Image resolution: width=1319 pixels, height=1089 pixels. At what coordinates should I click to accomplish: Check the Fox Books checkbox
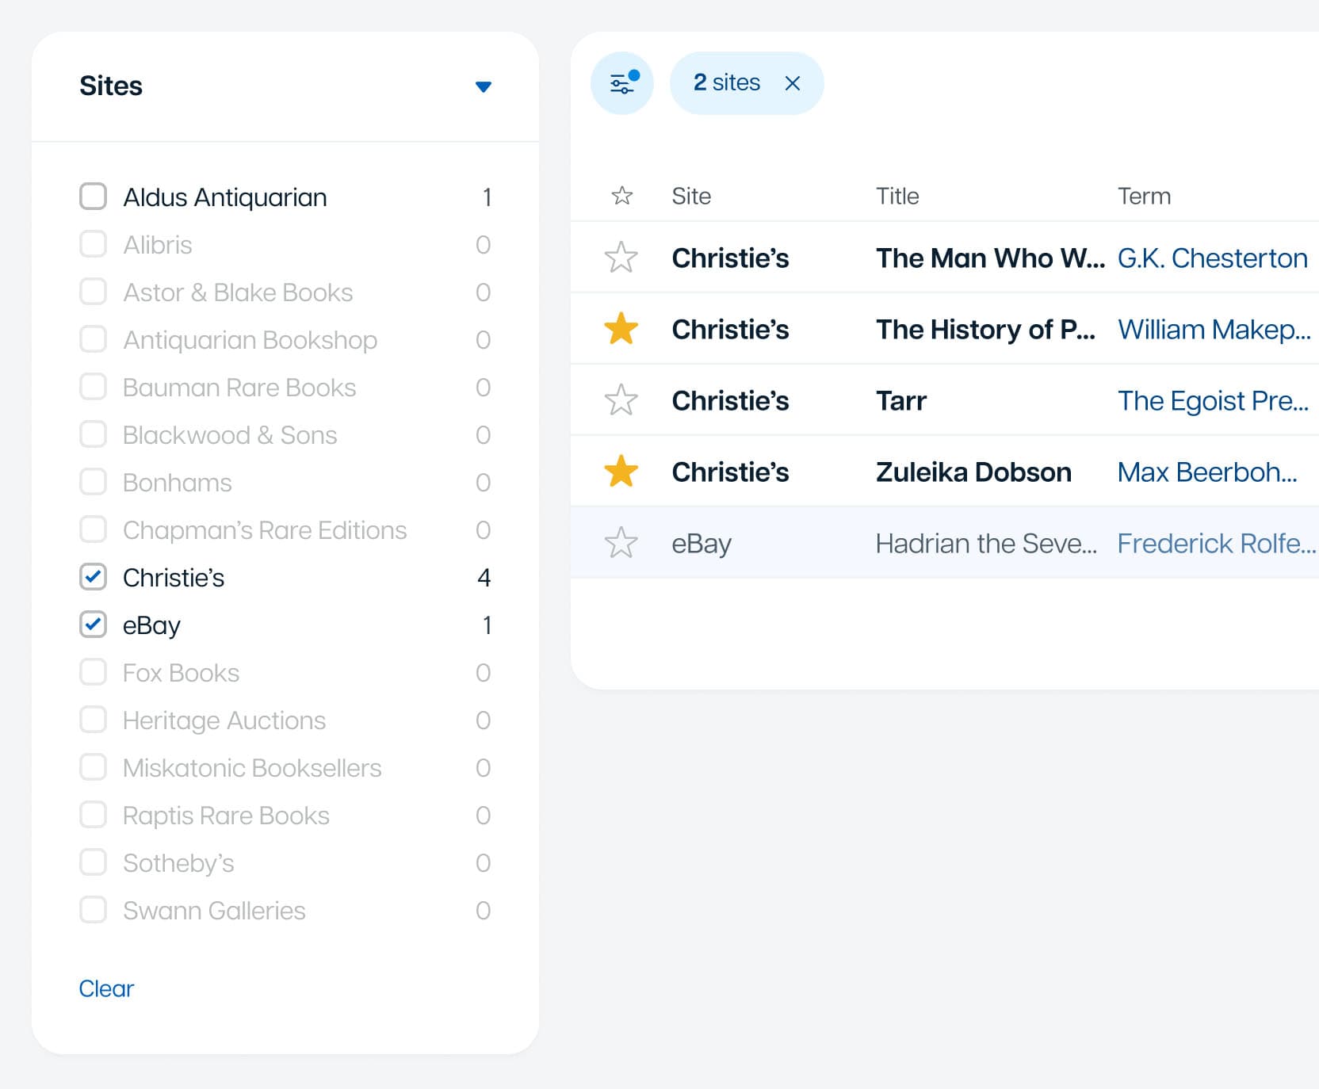pos(94,672)
